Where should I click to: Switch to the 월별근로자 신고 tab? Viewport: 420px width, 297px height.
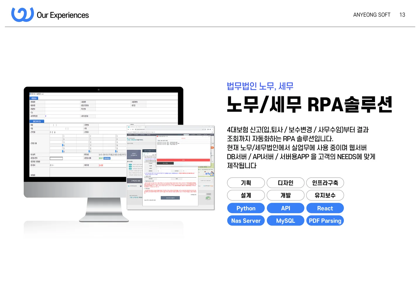point(37,121)
